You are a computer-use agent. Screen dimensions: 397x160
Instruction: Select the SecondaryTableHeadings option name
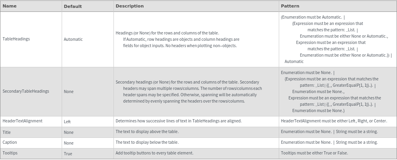click(26, 91)
